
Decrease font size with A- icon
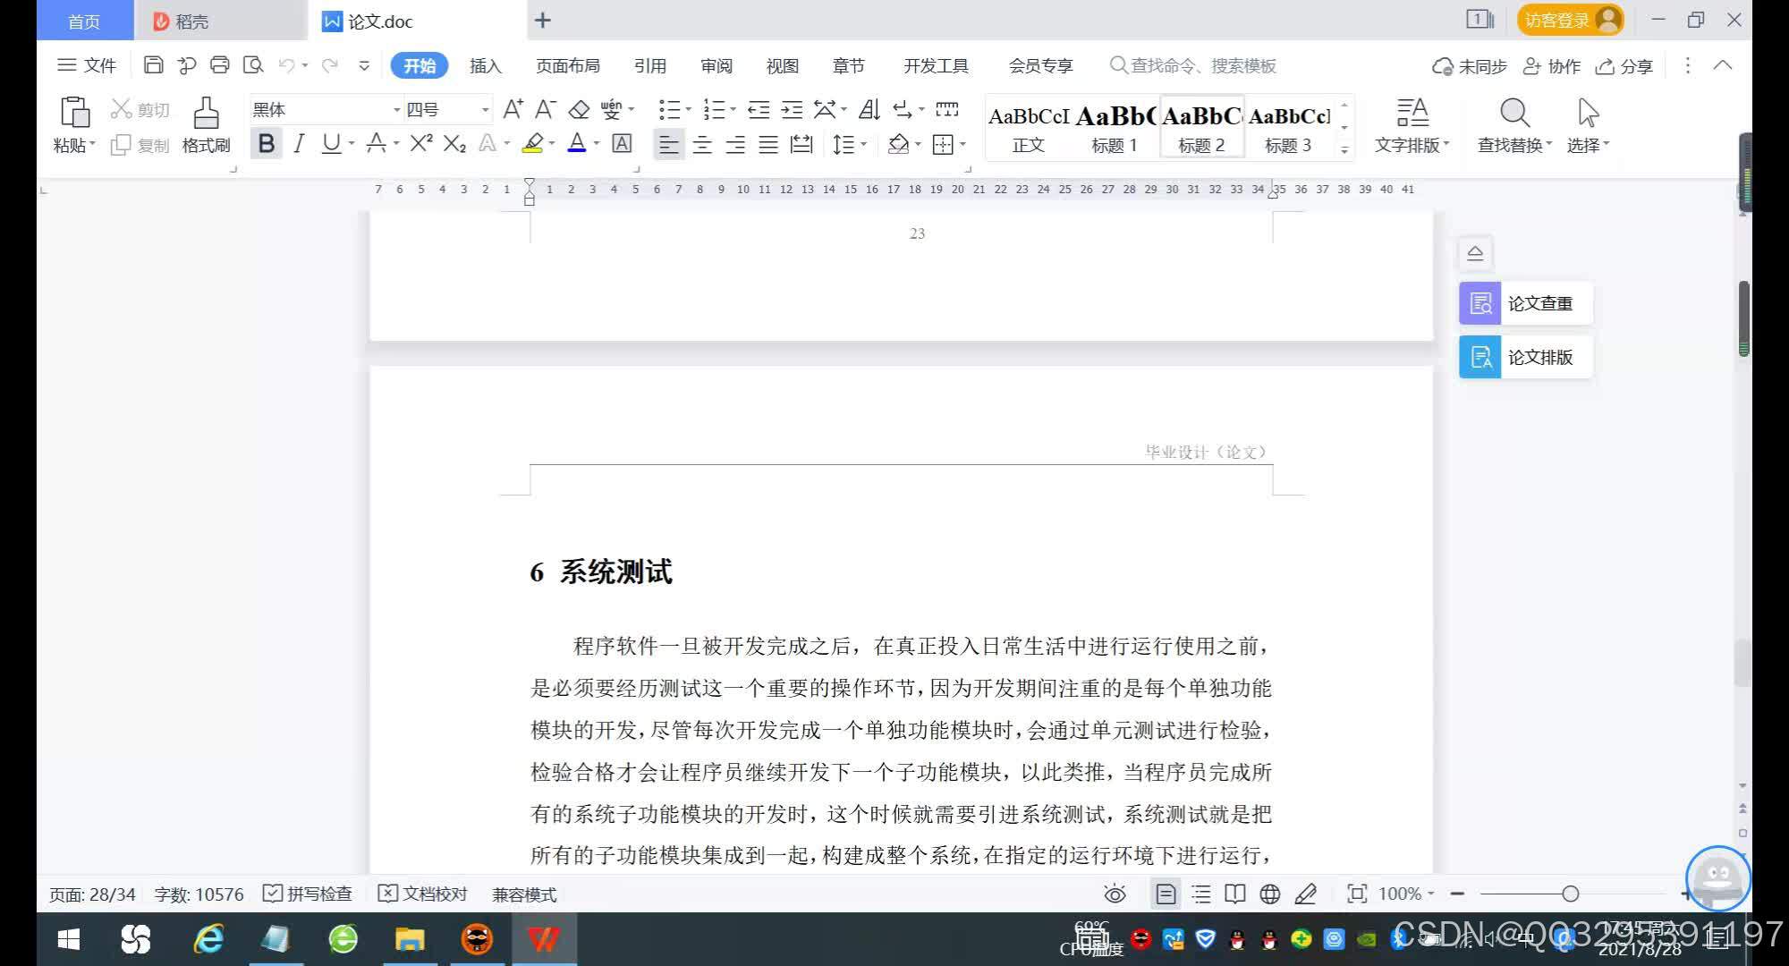[x=545, y=109]
